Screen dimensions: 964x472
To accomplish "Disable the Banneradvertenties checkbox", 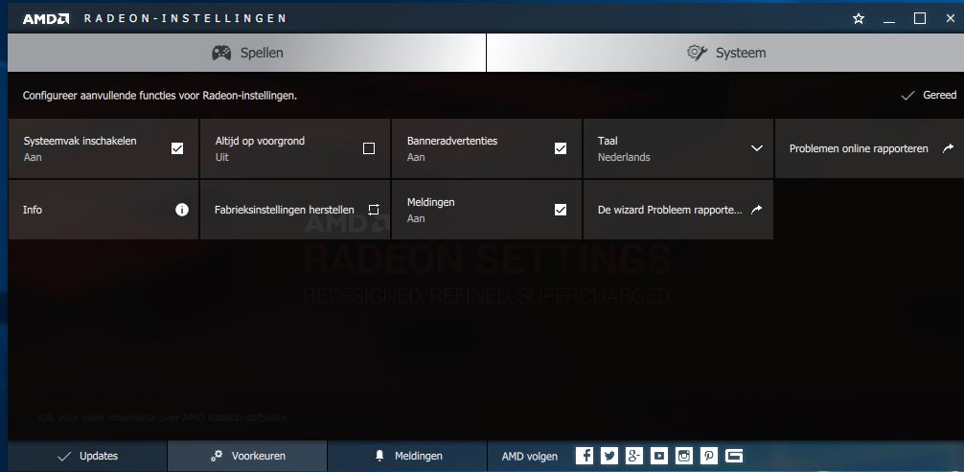I will pos(560,148).
